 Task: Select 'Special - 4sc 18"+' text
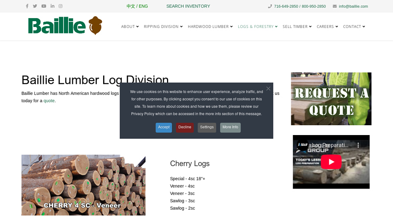click(x=188, y=179)
